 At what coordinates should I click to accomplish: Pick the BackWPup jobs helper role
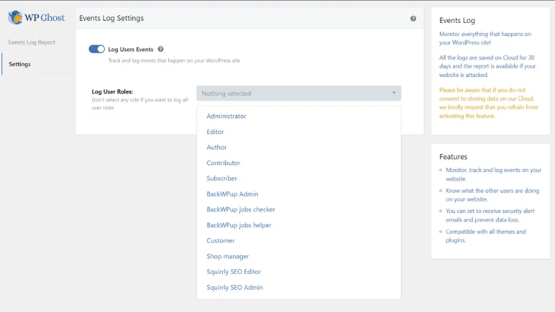point(239,225)
